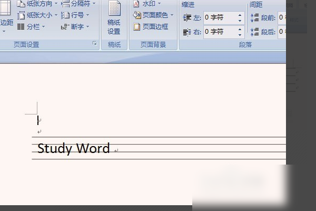Image resolution: width=316 pixels, height=211 pixels.
Task: Click the 断字 hyphenation icon
Action: tap(65, 27)
